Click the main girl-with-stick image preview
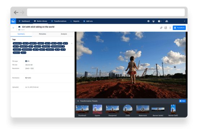The image size is (198, 133). (x=131, y=65)
